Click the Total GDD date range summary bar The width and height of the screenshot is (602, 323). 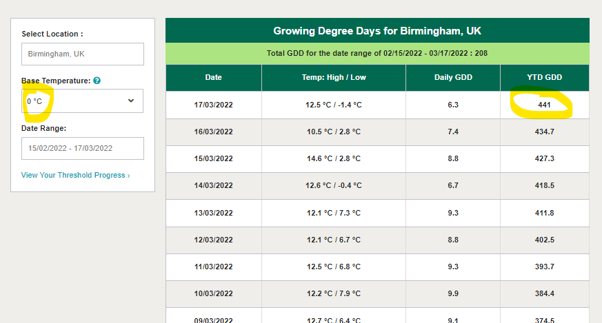pos(377,54)
